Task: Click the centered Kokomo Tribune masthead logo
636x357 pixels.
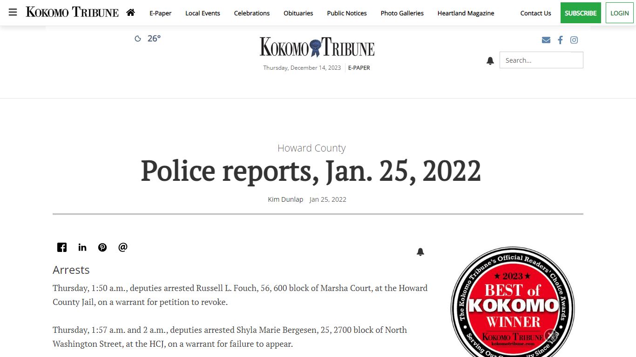Action: click(317, 47)
